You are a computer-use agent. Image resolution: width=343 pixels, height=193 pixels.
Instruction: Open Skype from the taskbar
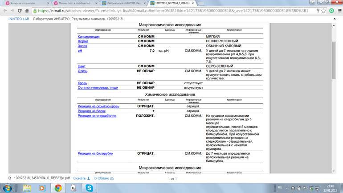[89, 188]
